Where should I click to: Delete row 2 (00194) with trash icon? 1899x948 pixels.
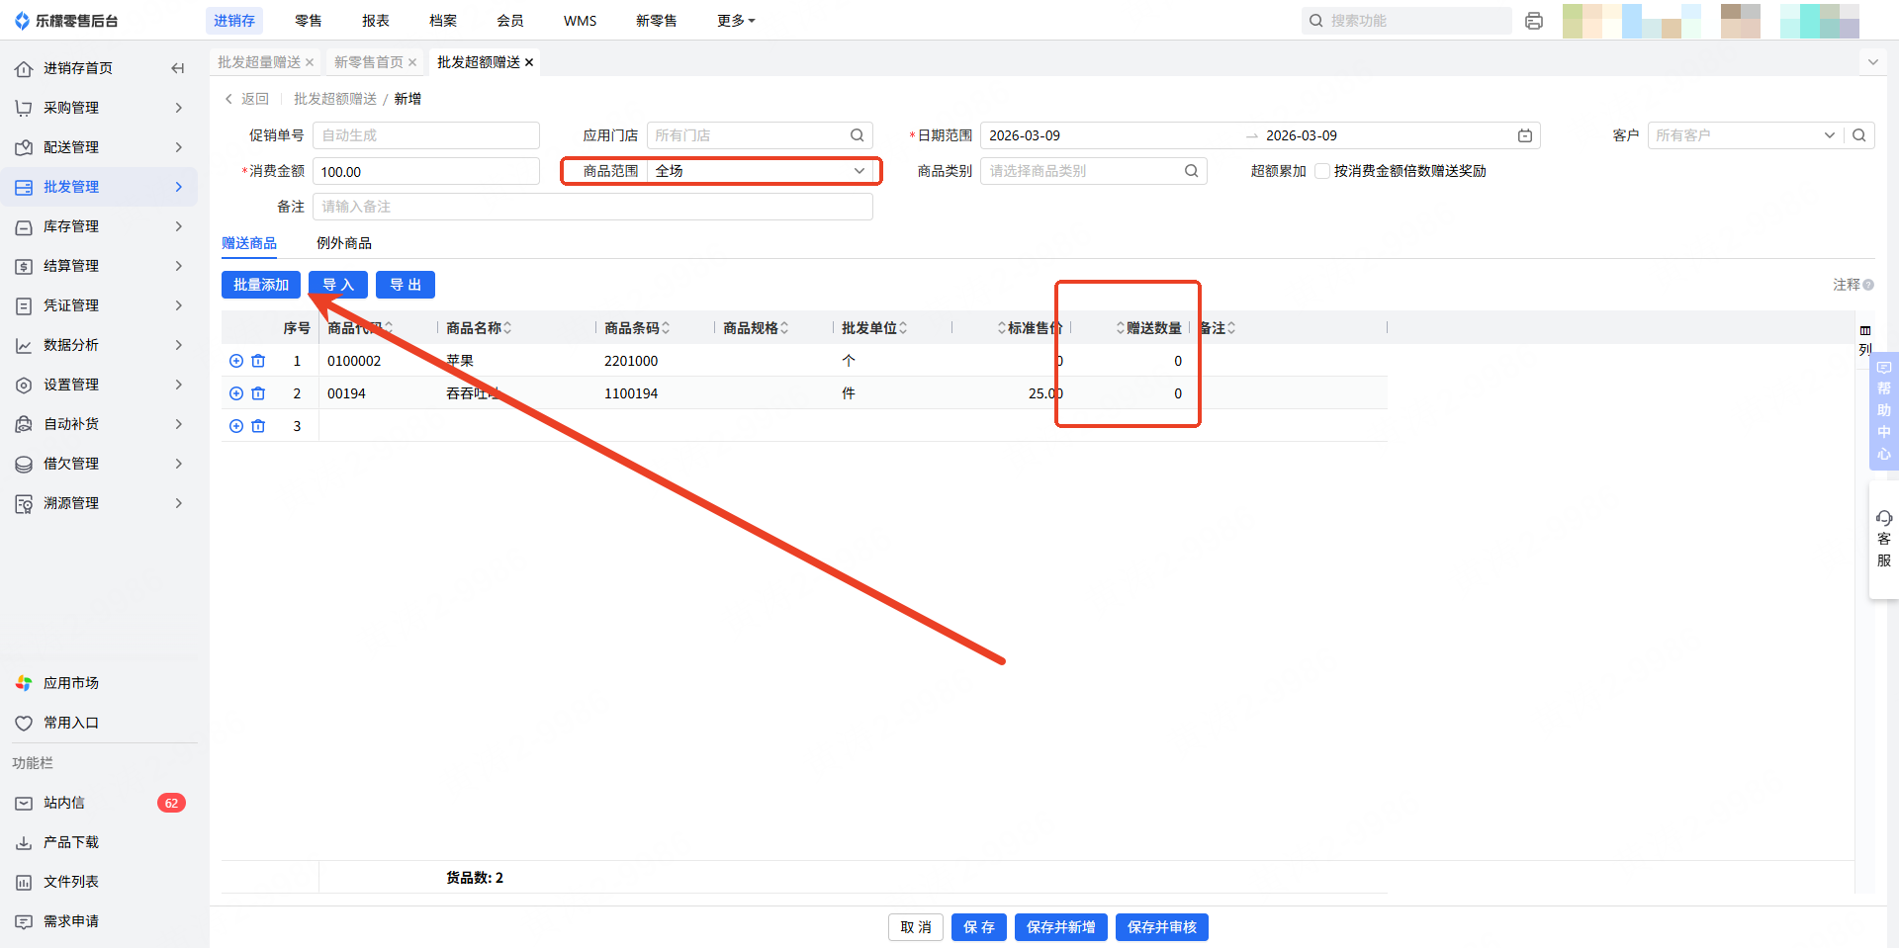coord(258,393)
